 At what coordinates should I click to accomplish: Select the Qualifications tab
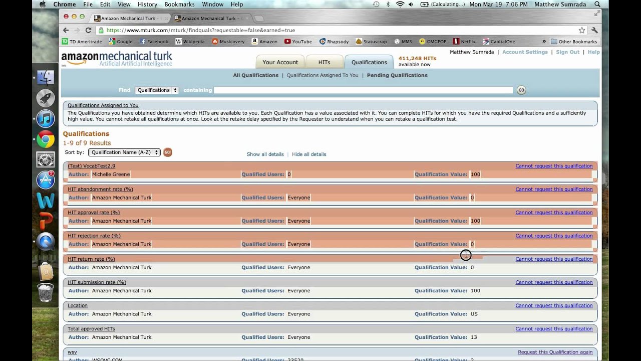point(369,62)
